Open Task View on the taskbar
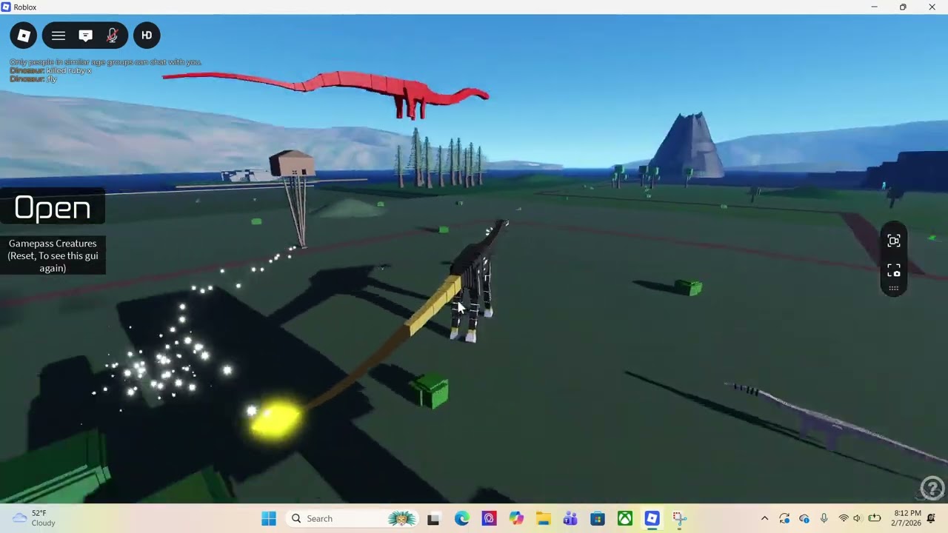The image size is (948, 533). [433, 519]
